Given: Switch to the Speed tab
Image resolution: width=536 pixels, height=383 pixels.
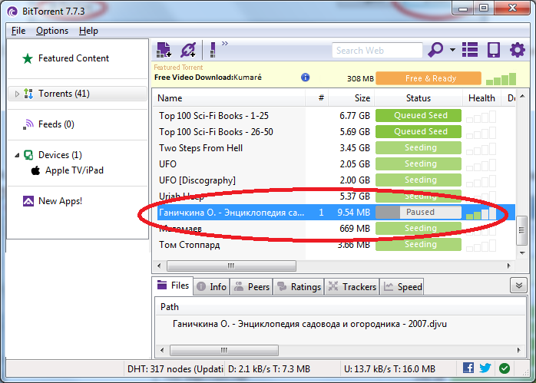Looking at the screenshot, I should [402, 287].
